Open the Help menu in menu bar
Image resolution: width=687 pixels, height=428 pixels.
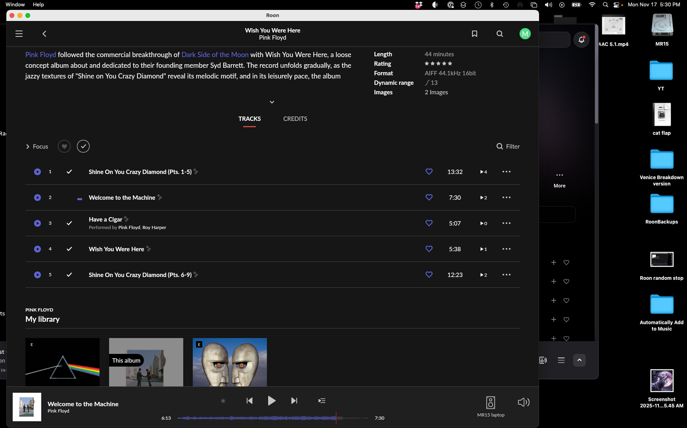(x=38, y=4)
